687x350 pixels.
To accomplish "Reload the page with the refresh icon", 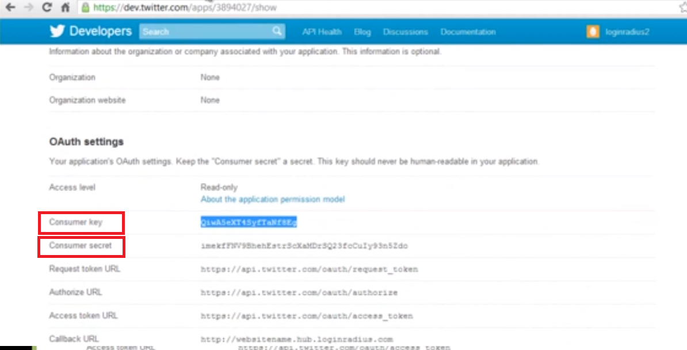I will [47, 7].
